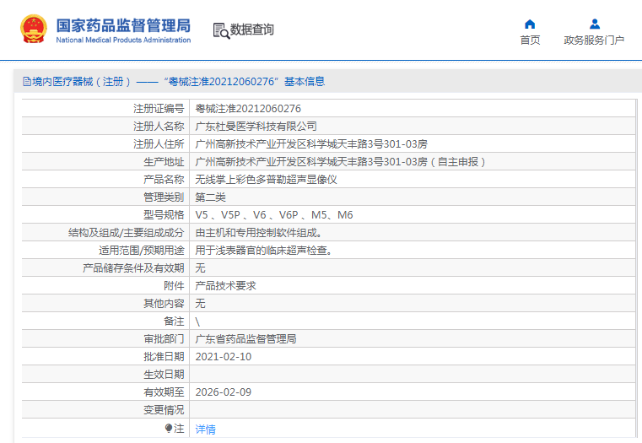Click the backslash in 备注 row
642x443 pixels.
[x=197, y=321]
